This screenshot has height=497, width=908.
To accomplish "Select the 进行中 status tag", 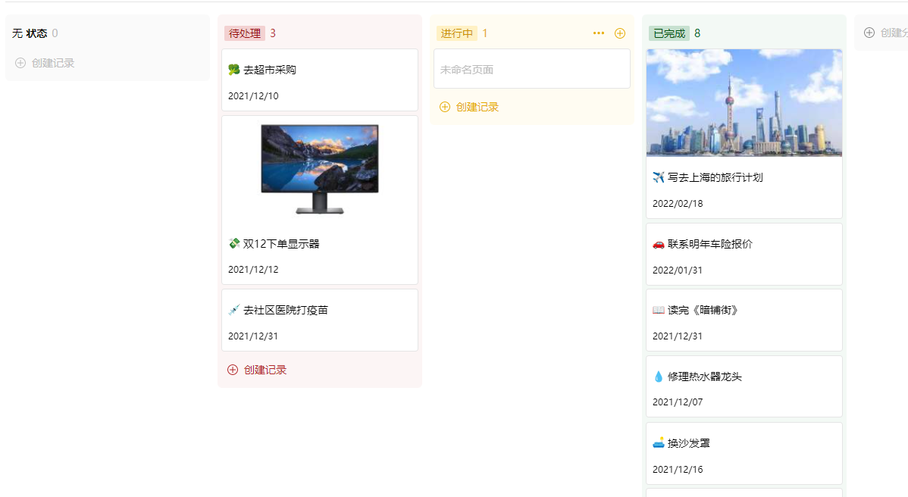I will click(456, 33).
